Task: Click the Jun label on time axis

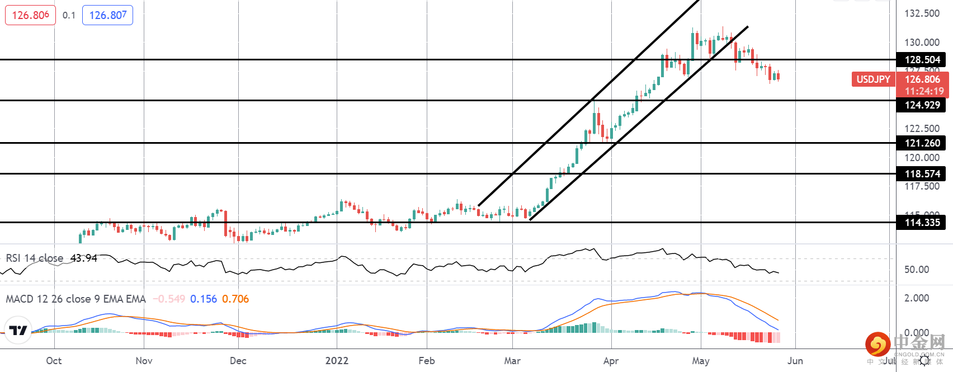Action: [x=795, y=360]
